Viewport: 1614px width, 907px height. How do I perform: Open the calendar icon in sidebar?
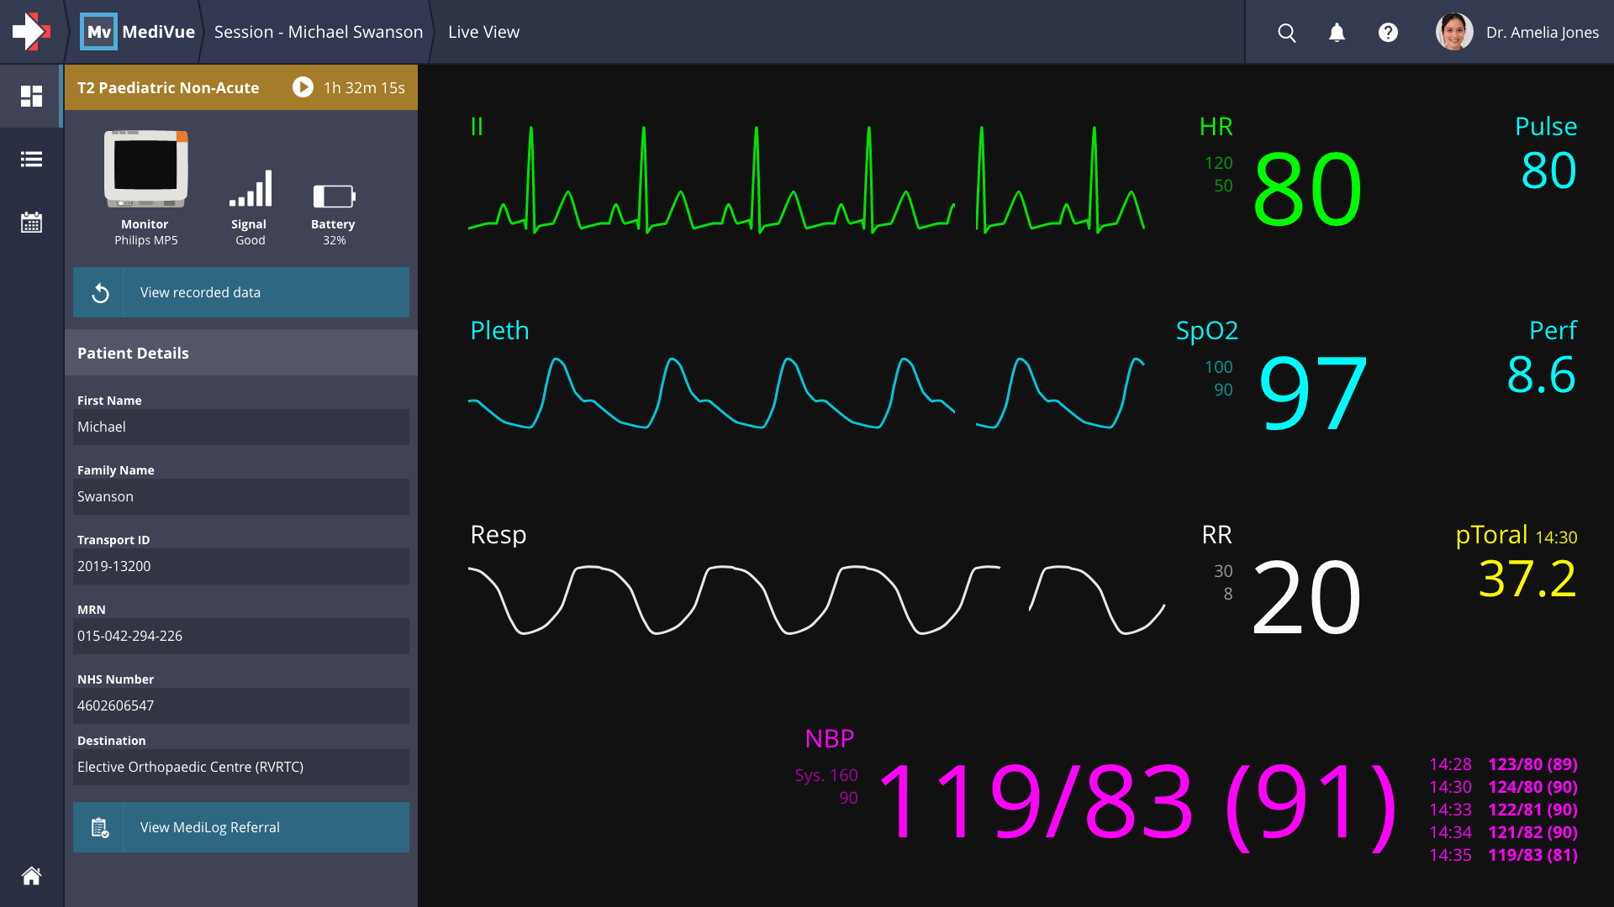(31, 223)
